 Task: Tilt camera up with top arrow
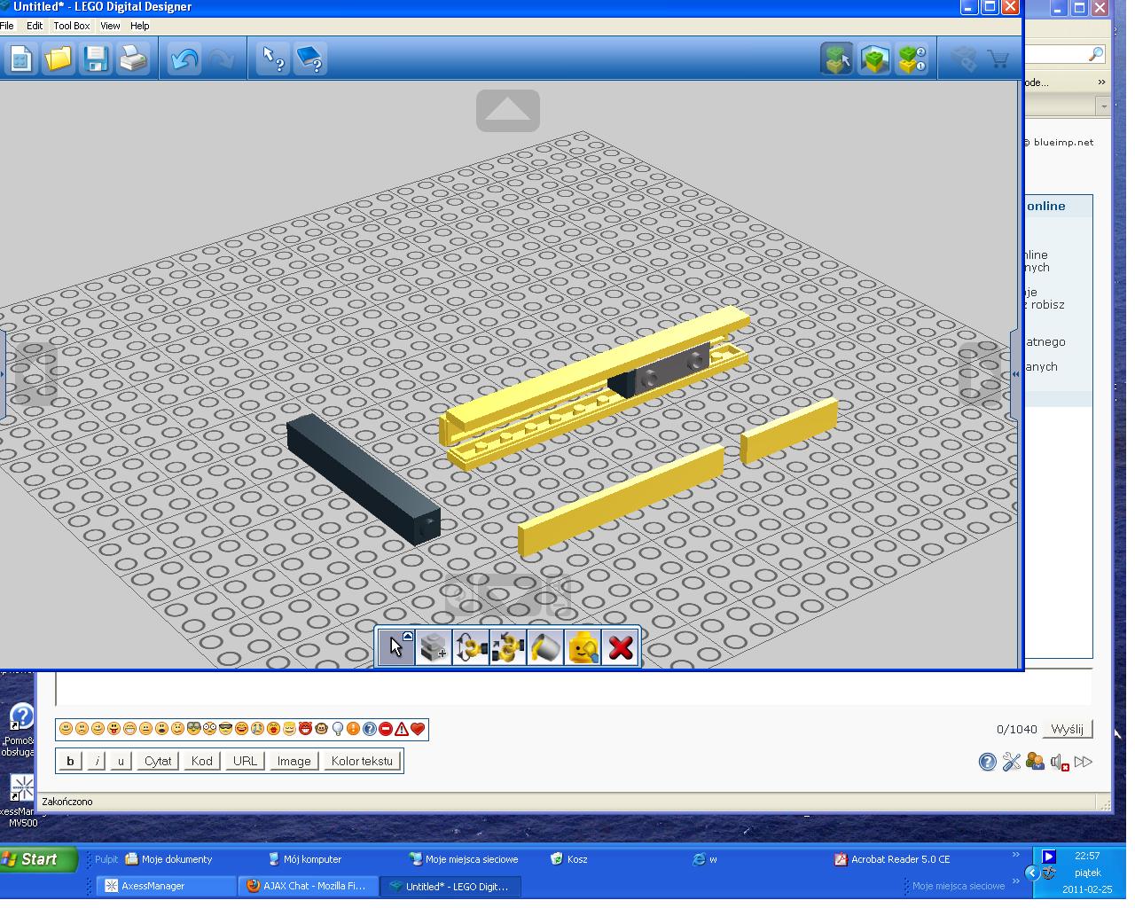(x=508, y=110)
